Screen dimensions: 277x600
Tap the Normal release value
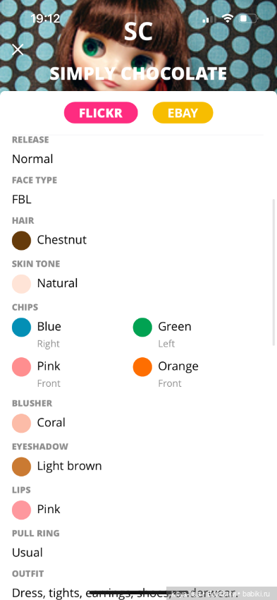coord(32,159)
